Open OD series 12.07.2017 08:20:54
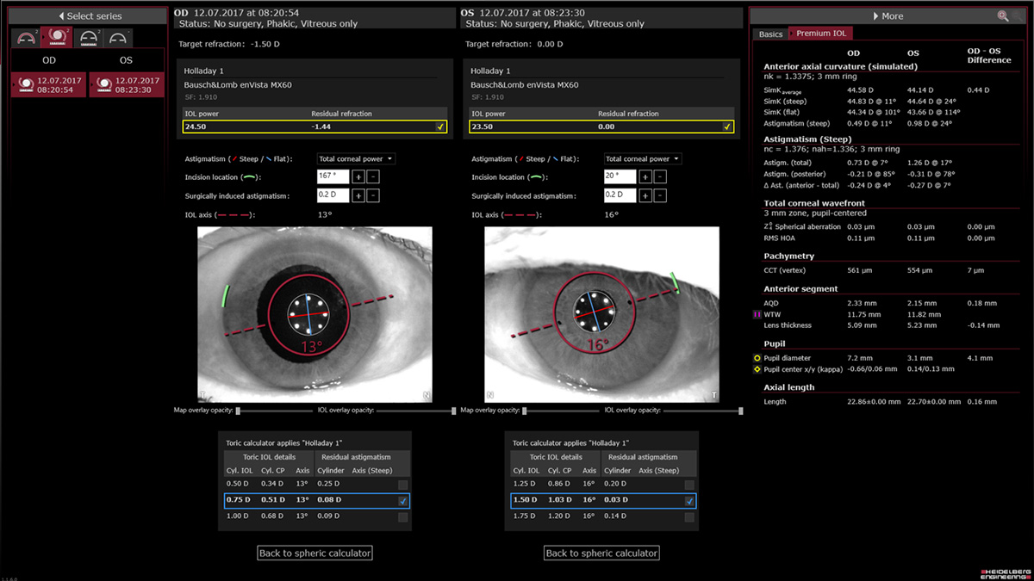Screen dimensions: 1034x581 48,84
